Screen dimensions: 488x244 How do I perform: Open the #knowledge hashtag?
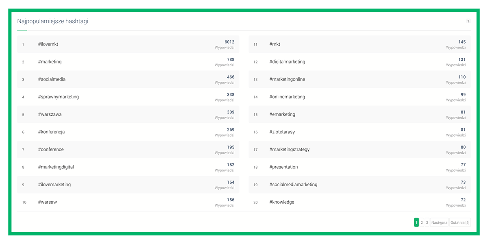point(281,202)
